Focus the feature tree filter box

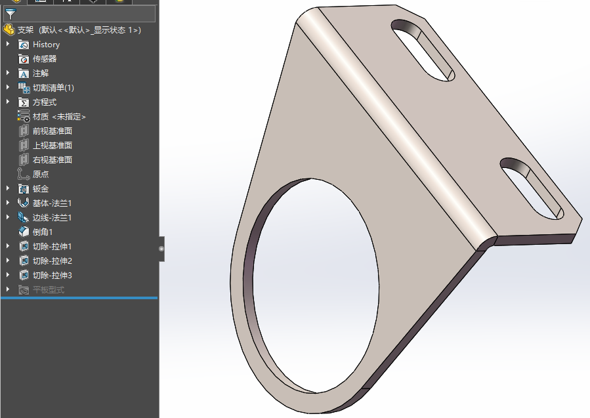pyautogui.click(x=79, y=14)
